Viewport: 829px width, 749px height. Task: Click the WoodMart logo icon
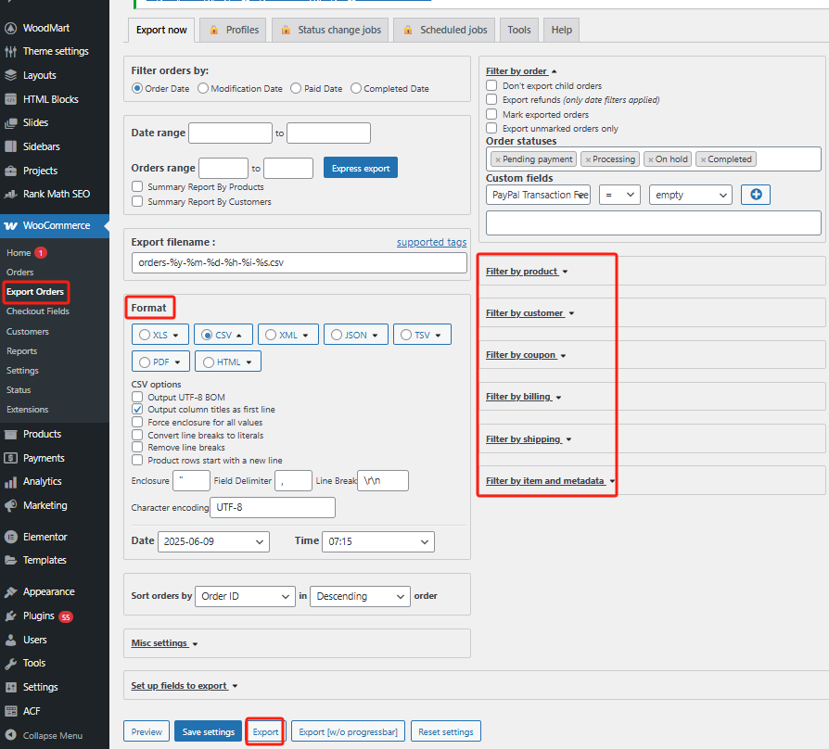(11, 27)
